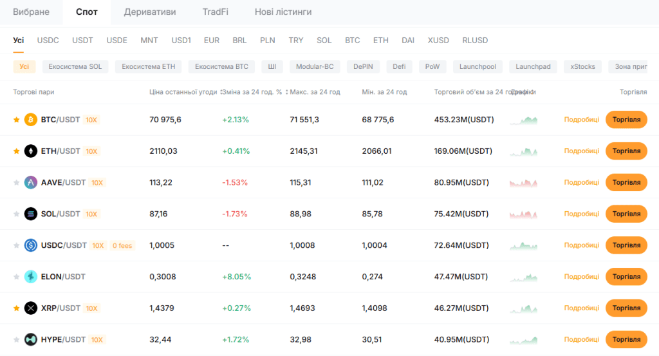Select the xStocks category chip
Image resolution: width=659 pixels, height=356 pixels.
[x=582, y=66]
